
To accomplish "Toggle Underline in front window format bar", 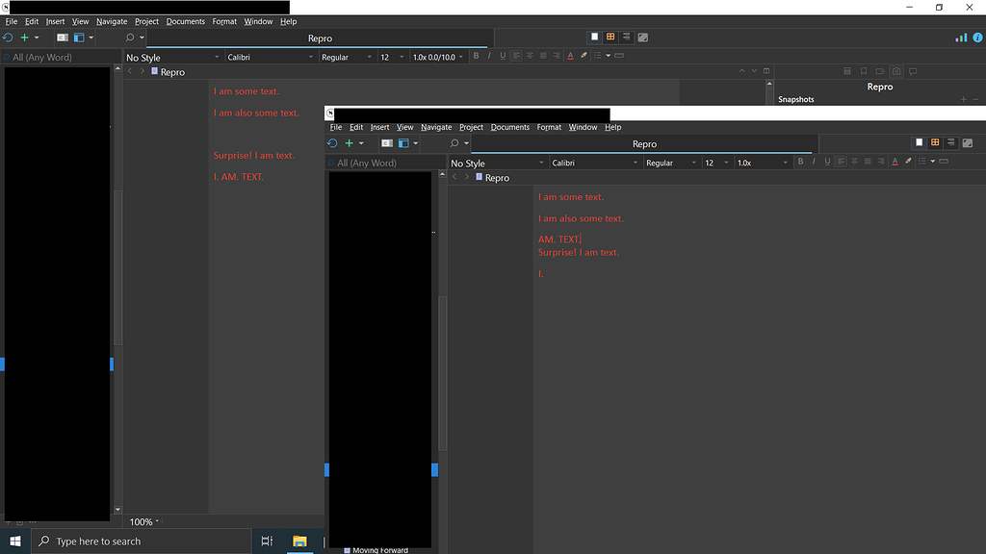I will (827, 162).
